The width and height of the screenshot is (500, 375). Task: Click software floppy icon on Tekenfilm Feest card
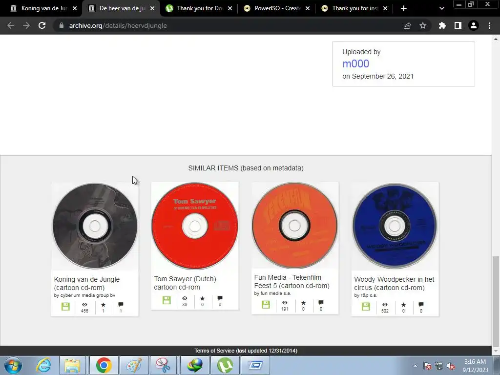tap(266, 305)
